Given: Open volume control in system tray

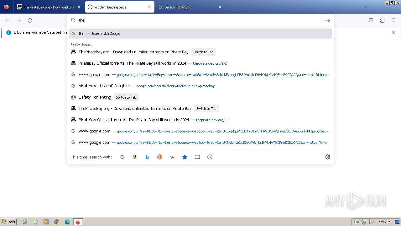Looking at the screenshot, I should point(356,222).
